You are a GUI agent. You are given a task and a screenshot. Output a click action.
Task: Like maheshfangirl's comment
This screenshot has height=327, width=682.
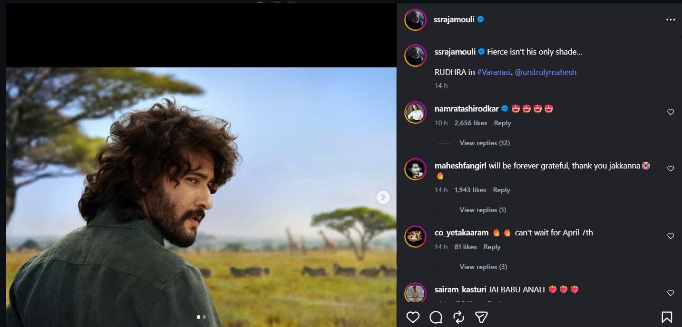671,168
